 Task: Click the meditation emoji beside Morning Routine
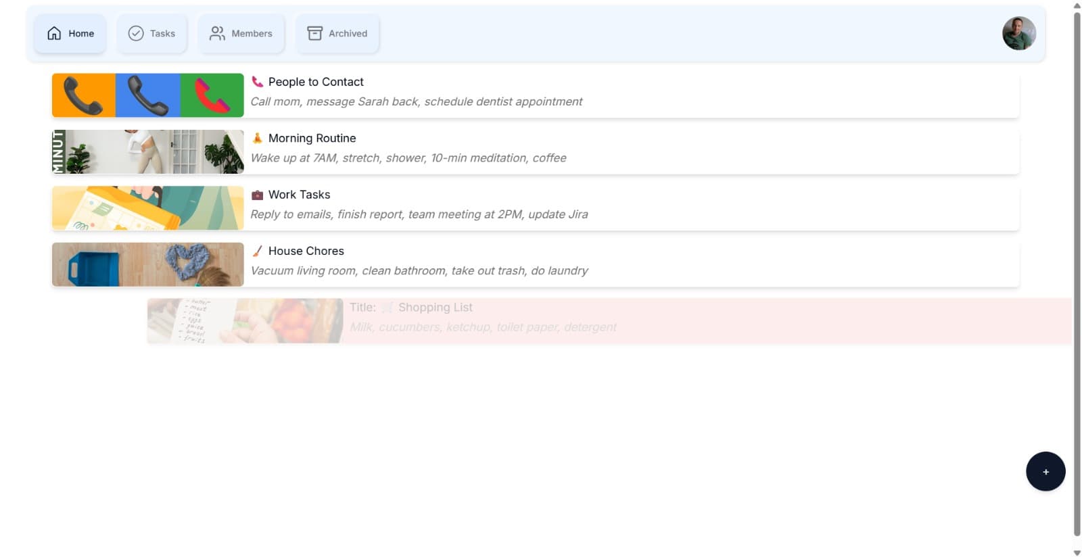[257, 138]
